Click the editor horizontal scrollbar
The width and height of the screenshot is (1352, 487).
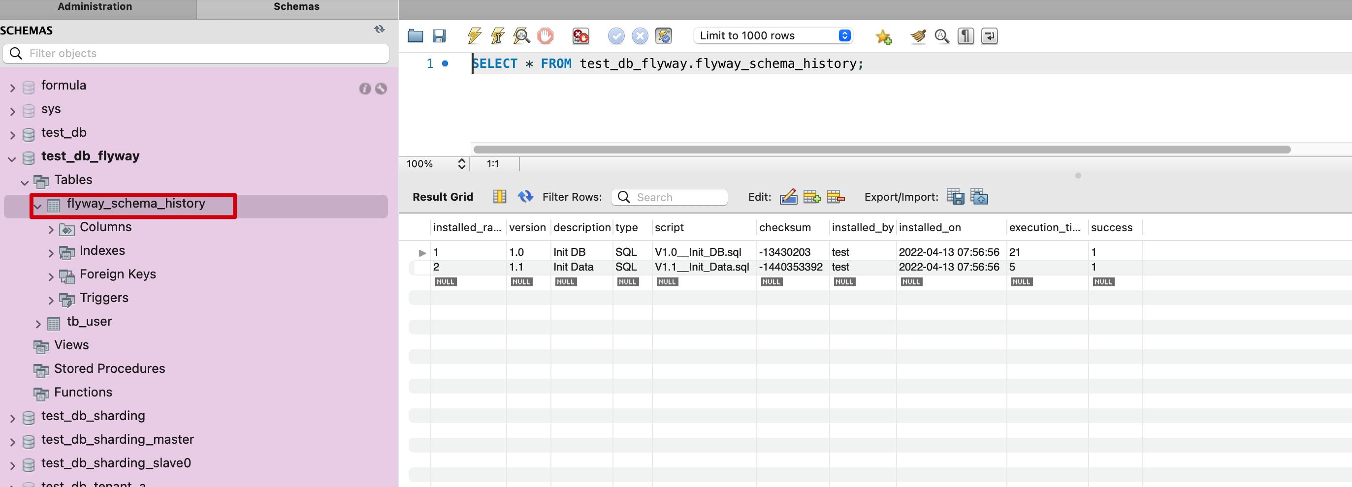click(882, 150)
